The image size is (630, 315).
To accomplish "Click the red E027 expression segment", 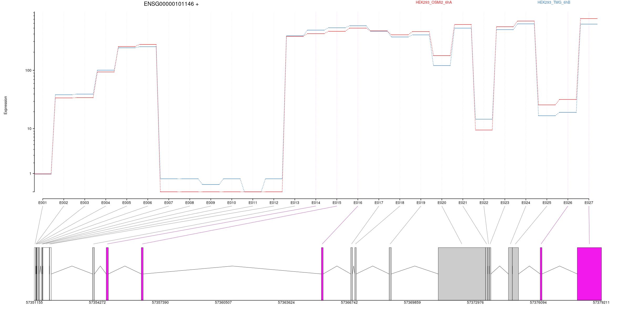I will click(x=589, y=19).
